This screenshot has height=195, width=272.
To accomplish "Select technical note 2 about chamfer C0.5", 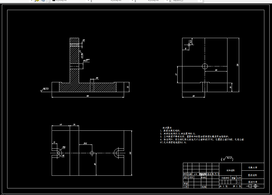I will [x=178, y=134].
